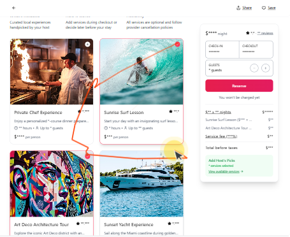Select the Sunset Yacht Experience photo
Screen dimensions: 290x237
point(141,184)
